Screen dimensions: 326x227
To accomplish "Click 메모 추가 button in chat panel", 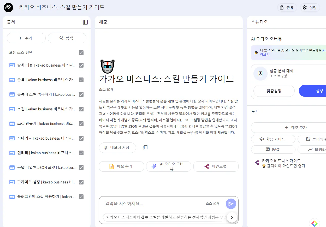I will tap(121, 166).
